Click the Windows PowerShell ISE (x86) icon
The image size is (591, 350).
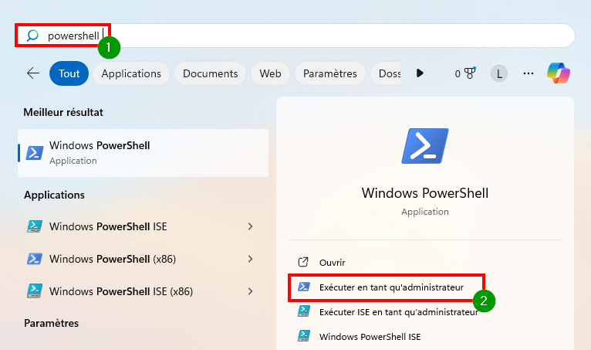coord(34,291)
